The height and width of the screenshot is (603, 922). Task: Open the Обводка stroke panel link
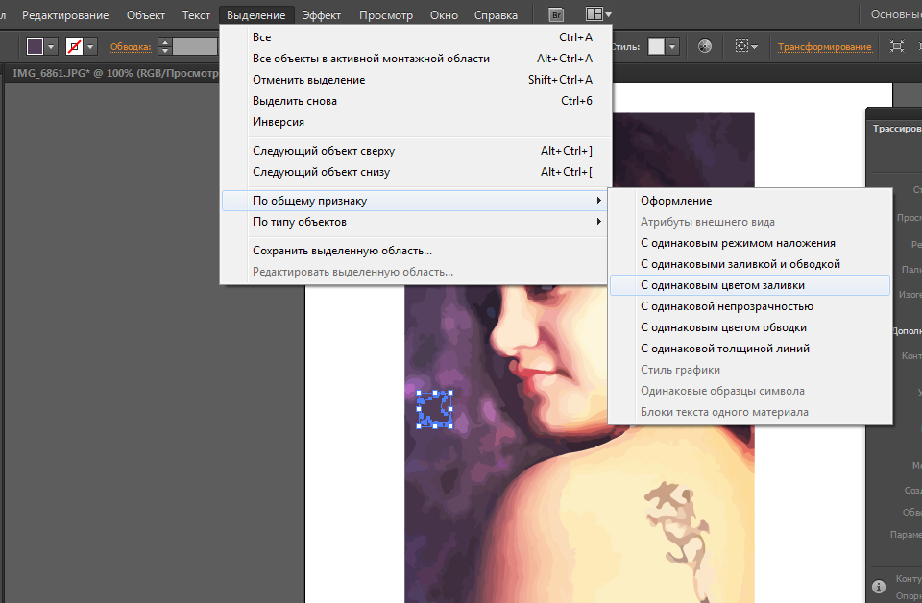pos(131,47)
